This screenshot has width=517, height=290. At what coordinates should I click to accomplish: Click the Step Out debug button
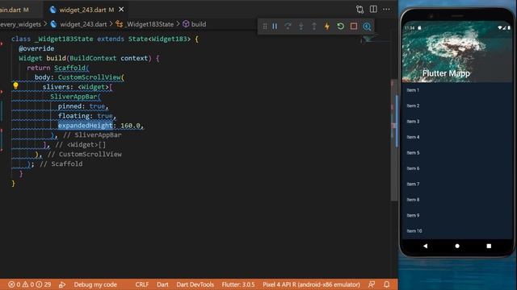point(314,27)
